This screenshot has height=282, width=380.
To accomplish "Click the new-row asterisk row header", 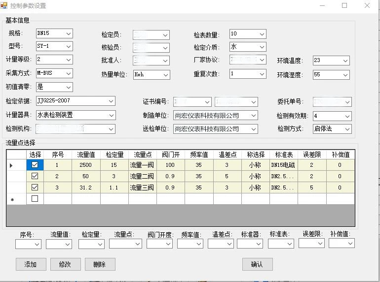I will coord(16,199).
